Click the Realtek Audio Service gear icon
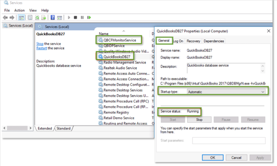This screenshot has width=277, height=166. [100, 68]
